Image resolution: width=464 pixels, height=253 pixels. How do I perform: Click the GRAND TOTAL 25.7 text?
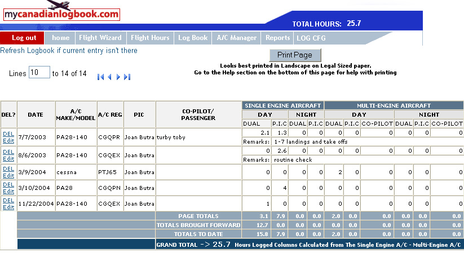pos(193,245)
